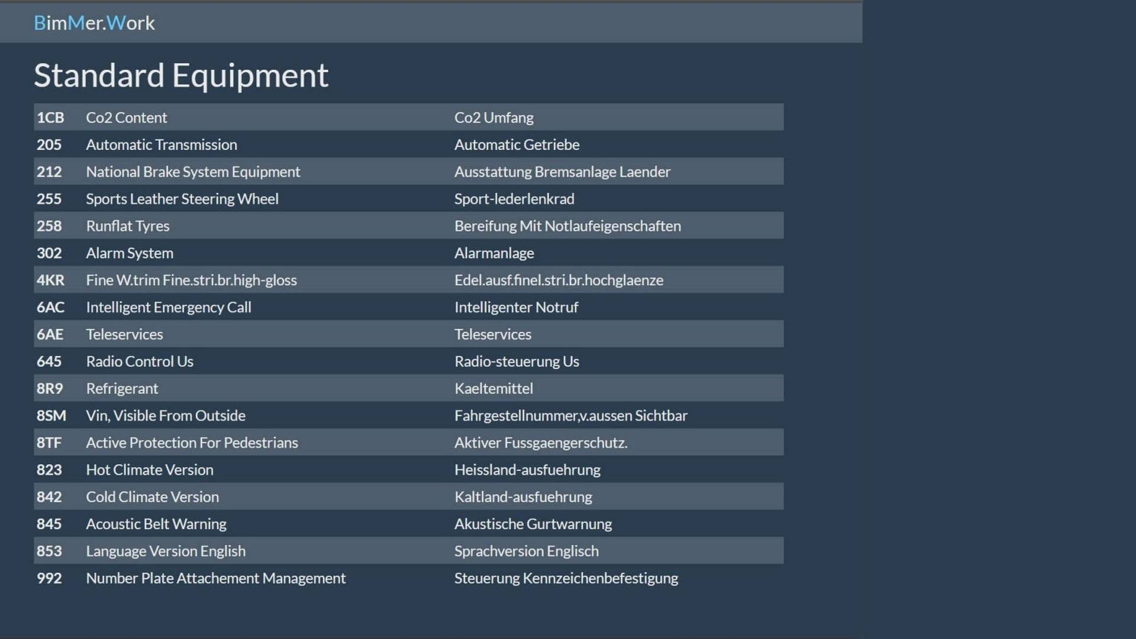1136x639 pixels.
Task: Click the 302 Alarm System entry
Action: (x=129, y=253)
